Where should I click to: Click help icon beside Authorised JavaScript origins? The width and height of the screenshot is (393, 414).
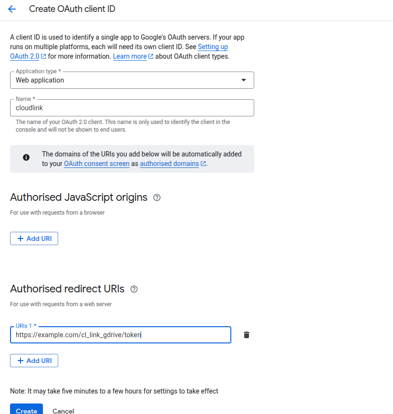[x=157, y=197]
